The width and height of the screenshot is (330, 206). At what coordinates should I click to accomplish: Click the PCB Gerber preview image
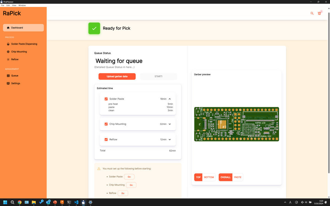(x=237, y=124)
